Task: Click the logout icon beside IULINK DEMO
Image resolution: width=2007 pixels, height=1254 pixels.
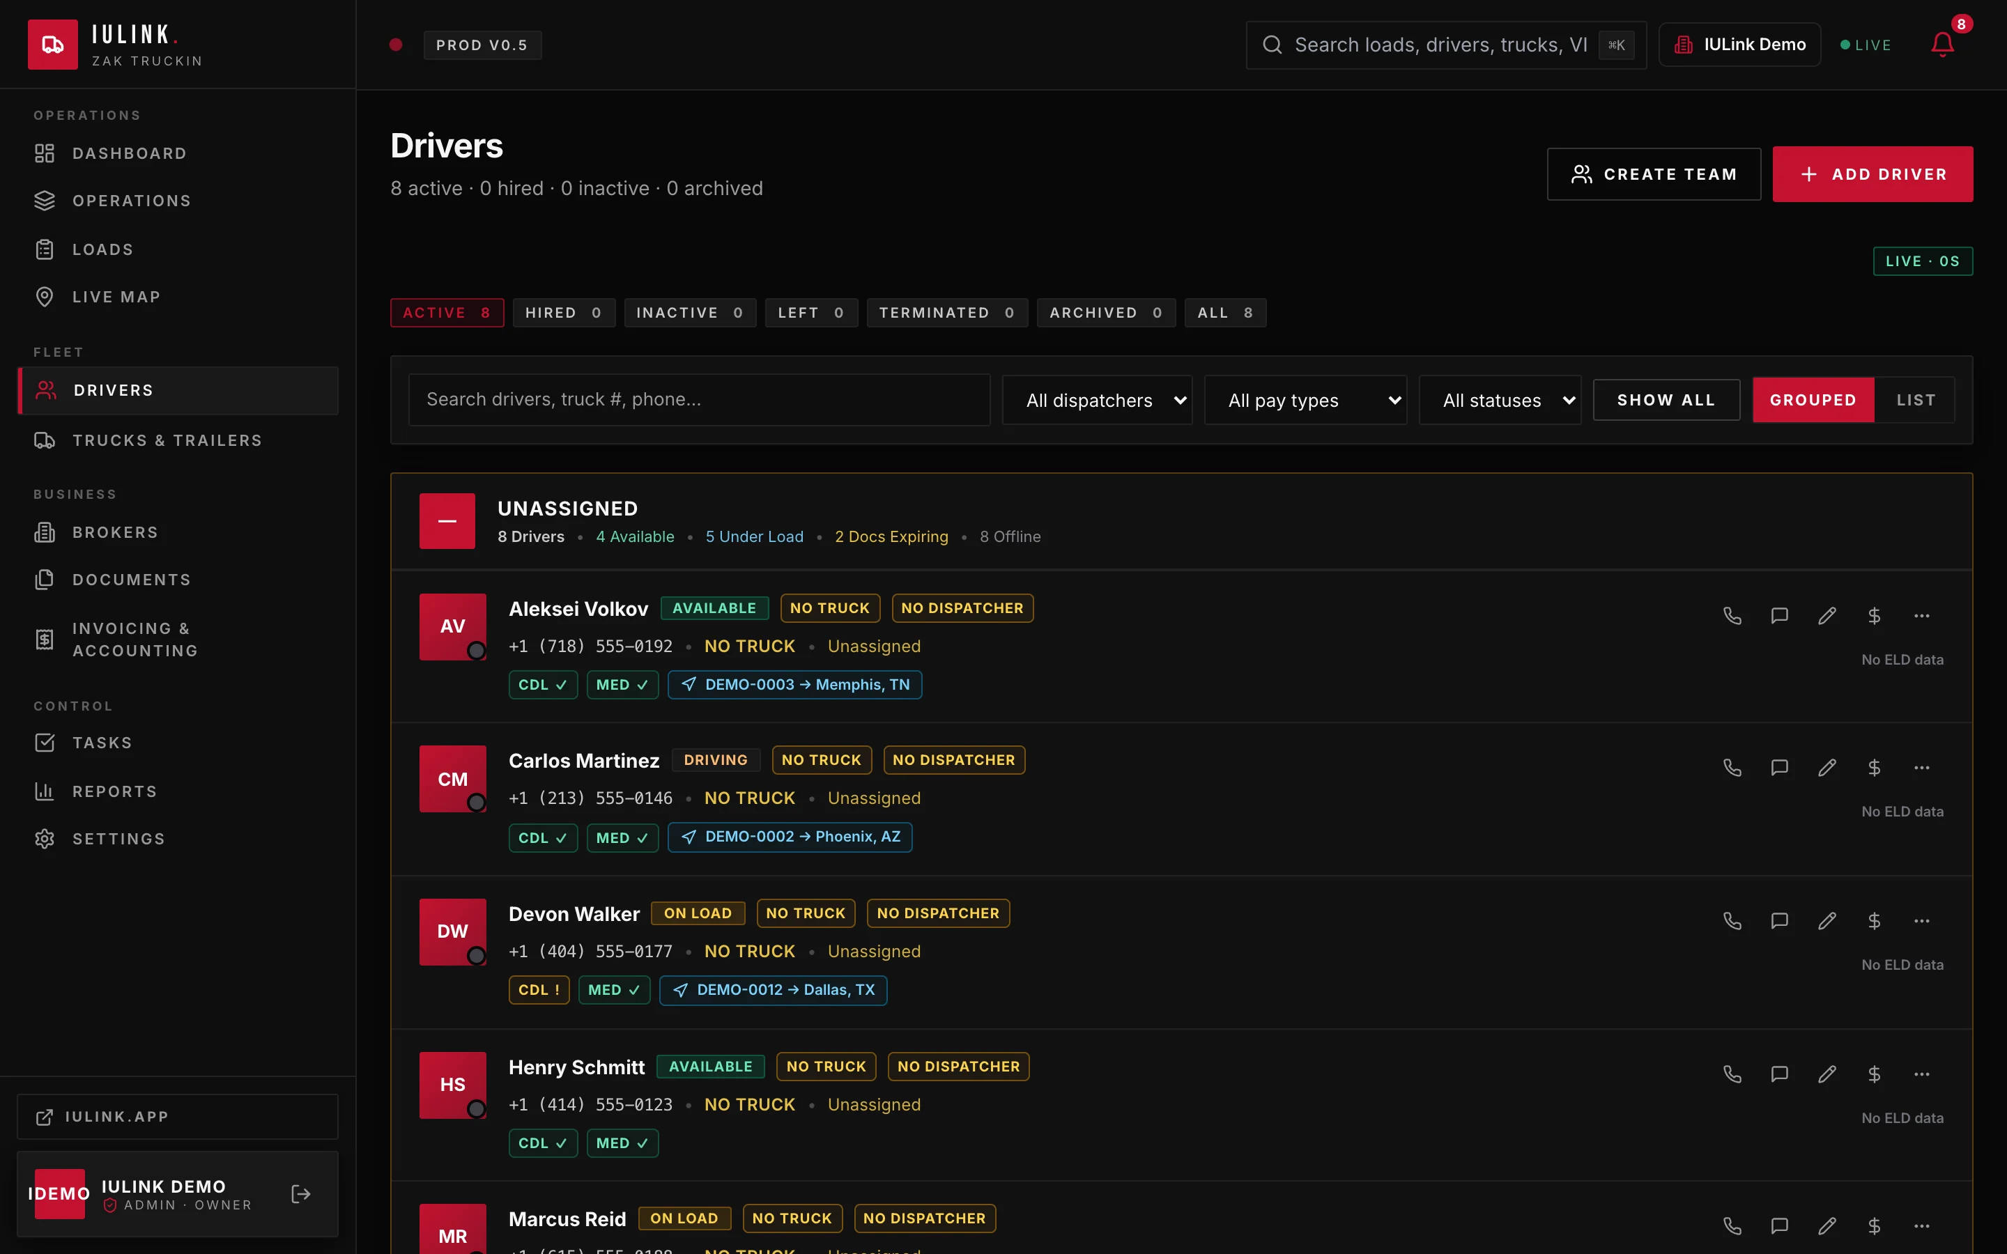Action: 301,1193
